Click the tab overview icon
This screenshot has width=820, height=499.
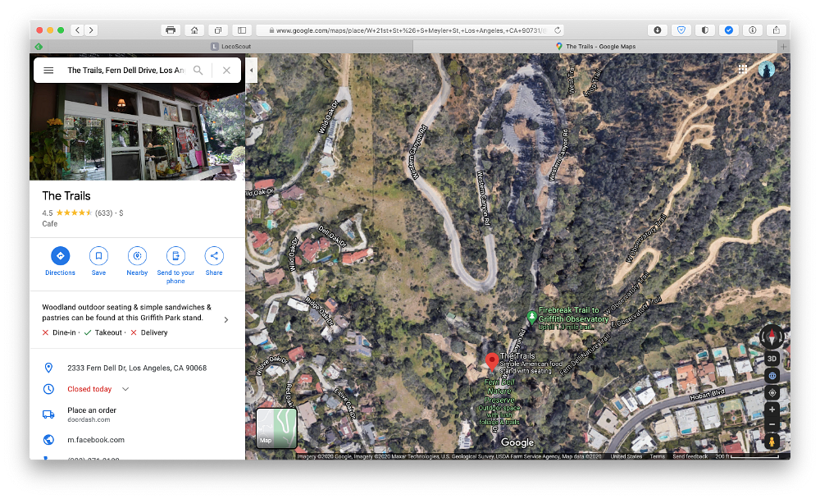tap(218, 30)
